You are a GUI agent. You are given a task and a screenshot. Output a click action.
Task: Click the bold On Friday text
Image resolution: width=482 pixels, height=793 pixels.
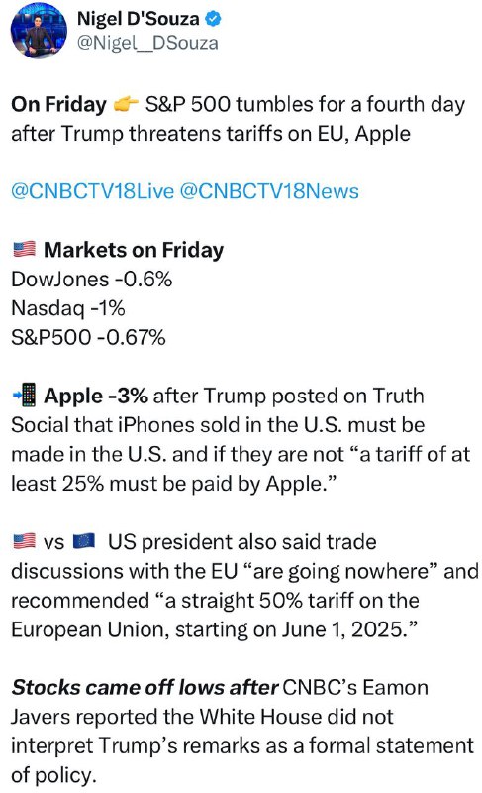tap(59, 104)
